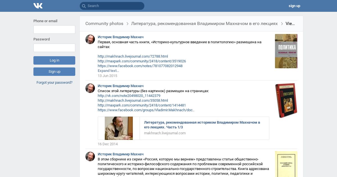Viewport: 337px width, 177px height.
Task: Open the yellow Русский город book thumbnail
Action: point(286,164)
